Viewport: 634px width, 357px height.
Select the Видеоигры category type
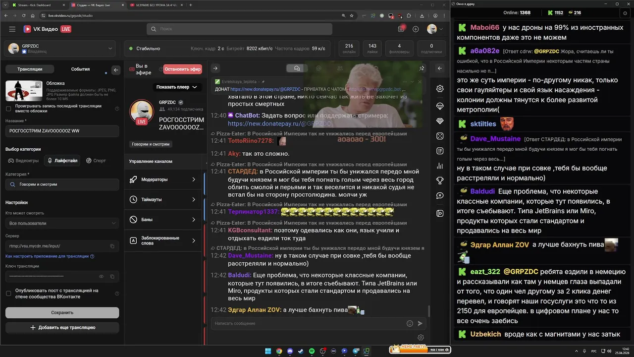coord(23,161)
